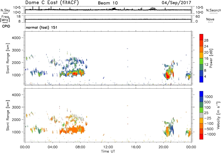Click the strong red echo near 20:30 in power panel
Screen dimensions: 221x153
(x=168, y=75)
